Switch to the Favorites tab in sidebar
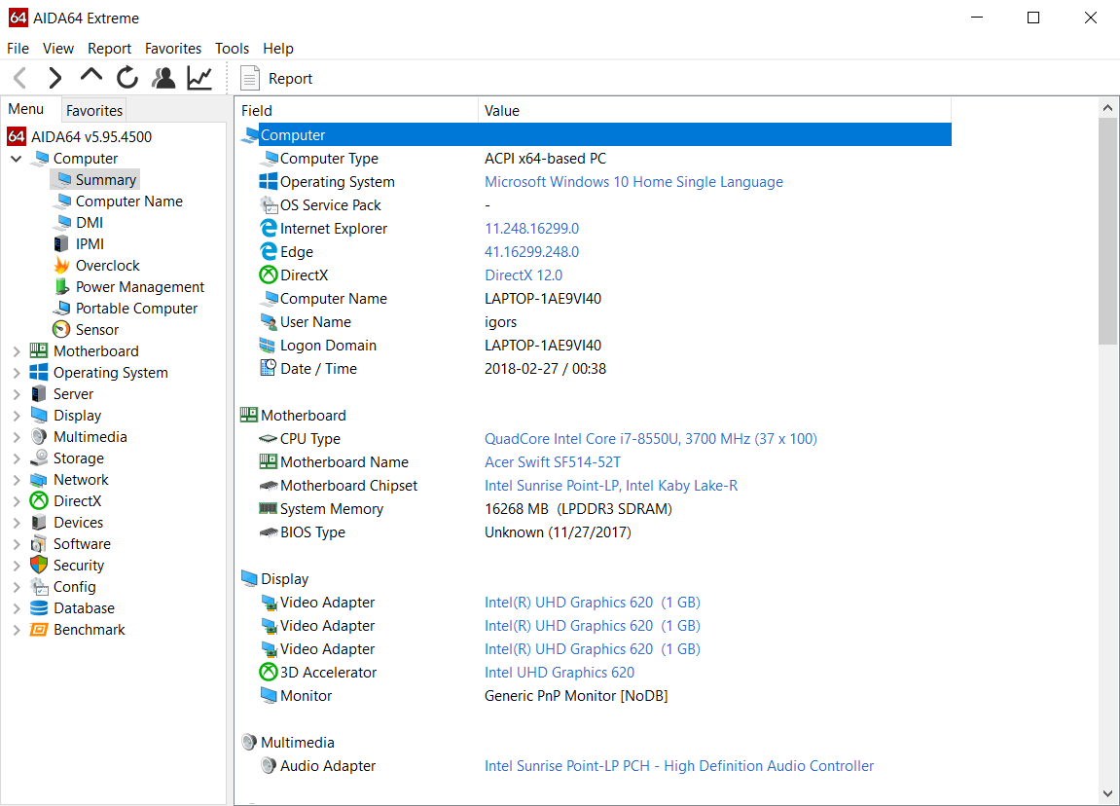 click(x=94, y=111)
